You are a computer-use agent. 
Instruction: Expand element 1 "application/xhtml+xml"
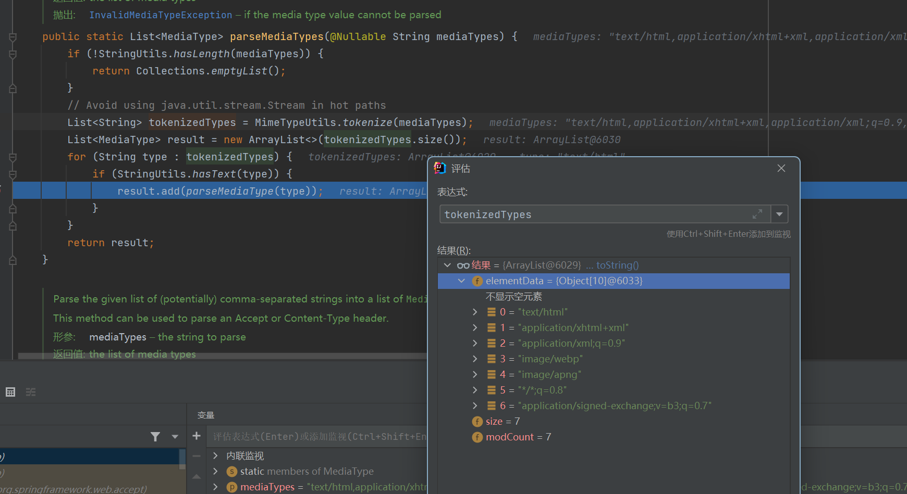pos(475,327)
